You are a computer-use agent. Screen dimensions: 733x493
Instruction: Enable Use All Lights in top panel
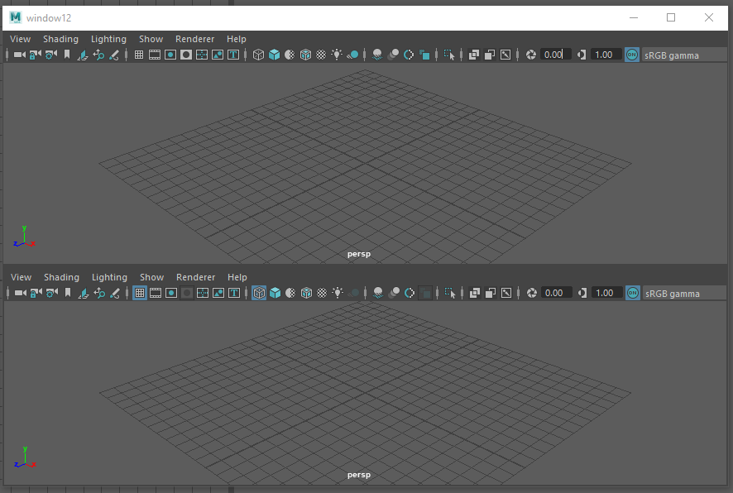tap(337, 55)
